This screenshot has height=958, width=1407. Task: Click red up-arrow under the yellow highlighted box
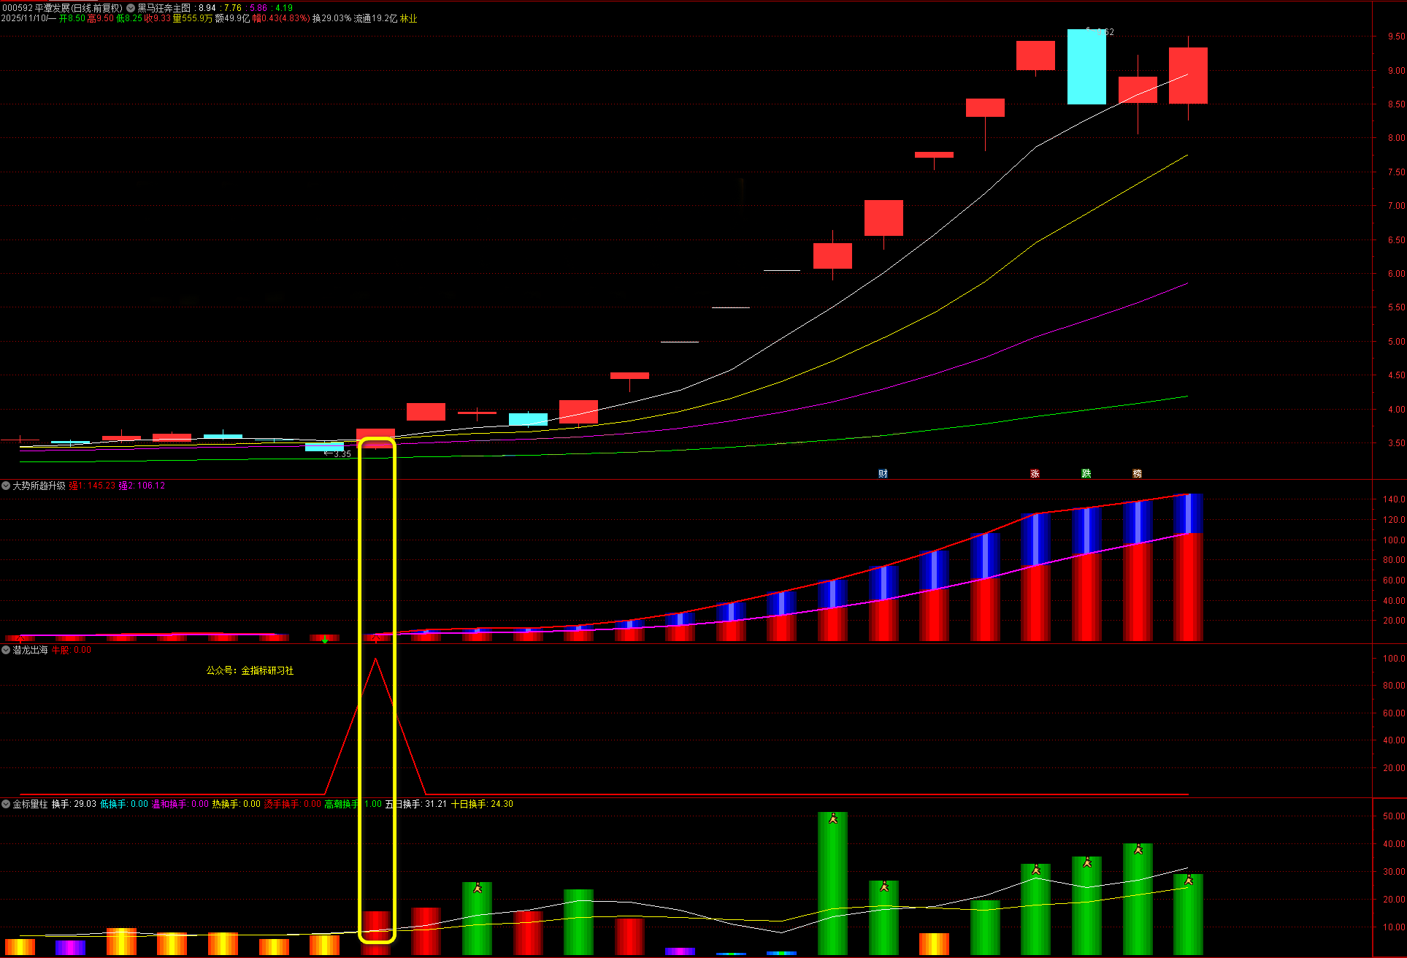(x=376, y=639)
